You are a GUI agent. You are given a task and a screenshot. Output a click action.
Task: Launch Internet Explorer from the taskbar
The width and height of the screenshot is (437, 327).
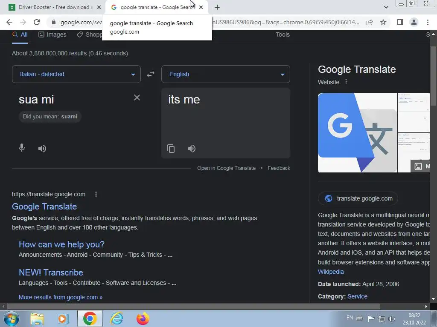coord(117,318)
